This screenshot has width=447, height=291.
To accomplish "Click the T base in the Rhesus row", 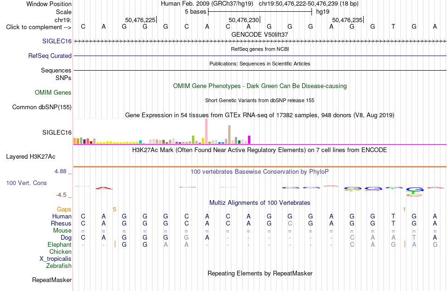I will [393, 223].
